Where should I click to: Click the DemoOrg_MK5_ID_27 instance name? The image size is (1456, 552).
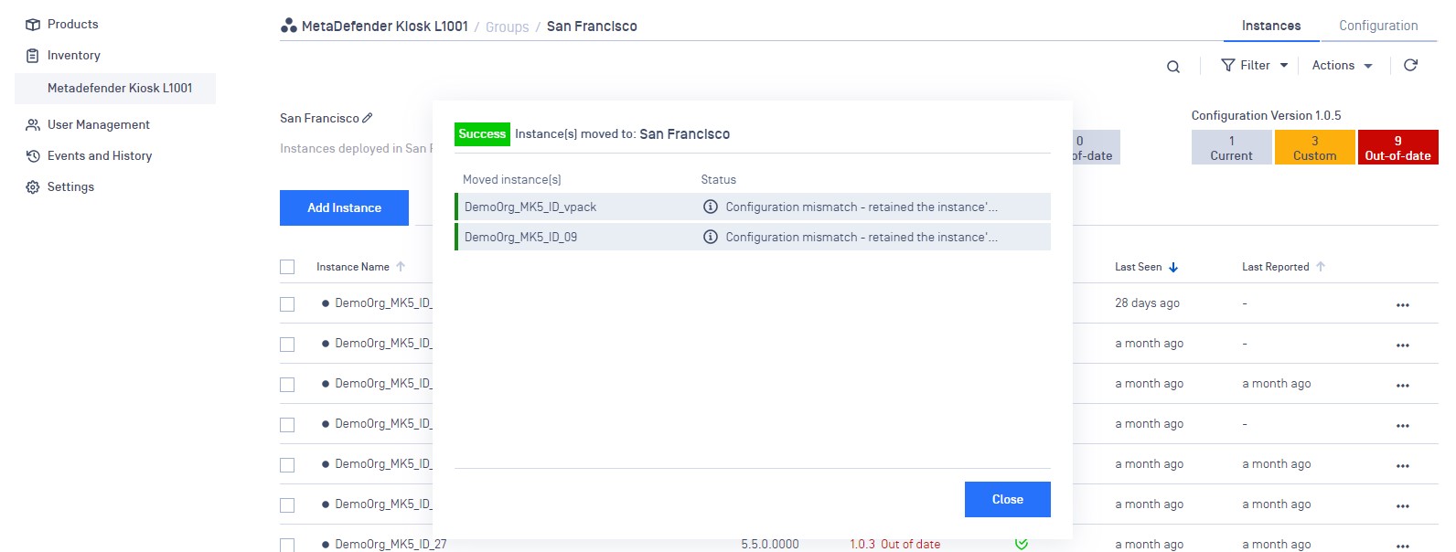[391, 545]
